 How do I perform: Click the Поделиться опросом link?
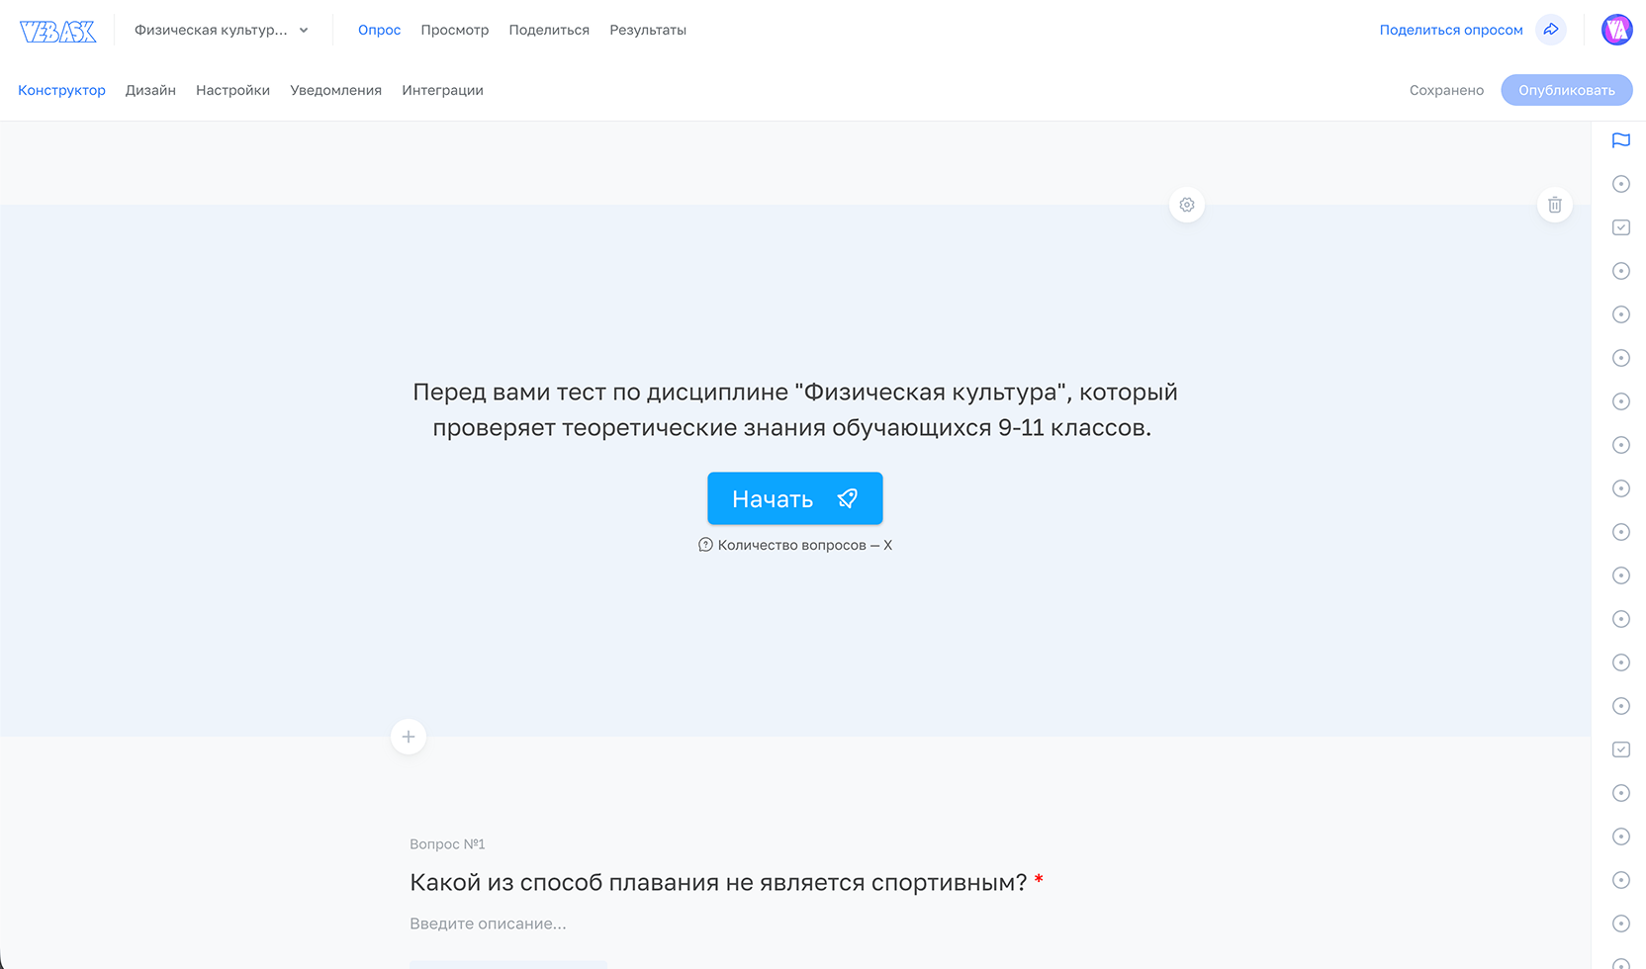(1450, 30)
